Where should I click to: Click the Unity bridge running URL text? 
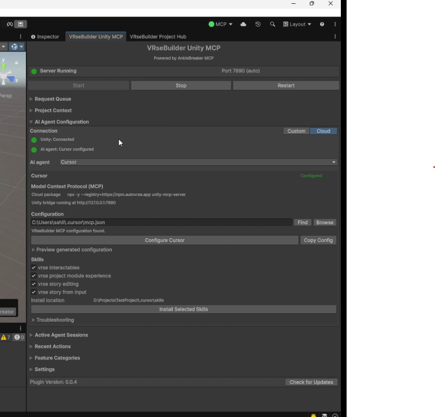click(73, 203)
